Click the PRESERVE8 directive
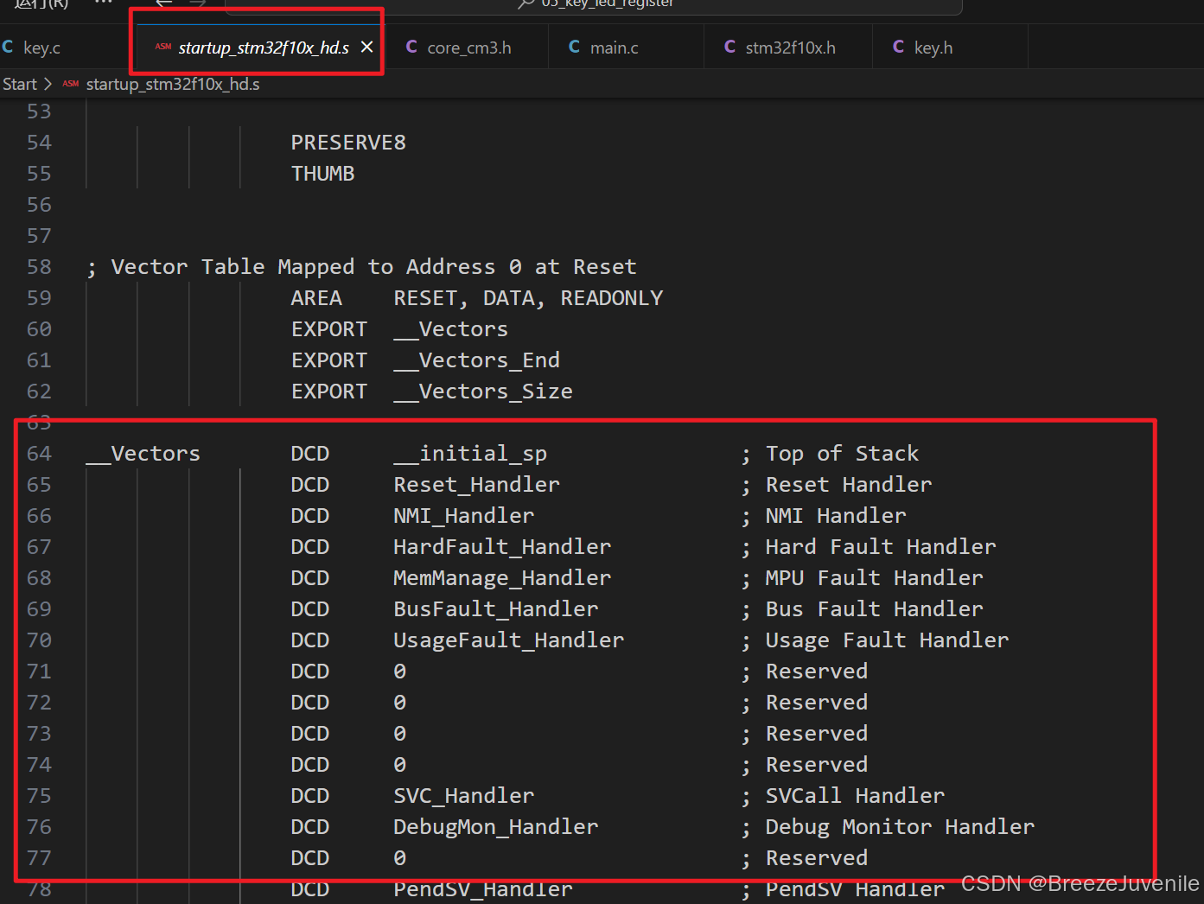This screenshot has width=1204, height=904. coord(348,143)
